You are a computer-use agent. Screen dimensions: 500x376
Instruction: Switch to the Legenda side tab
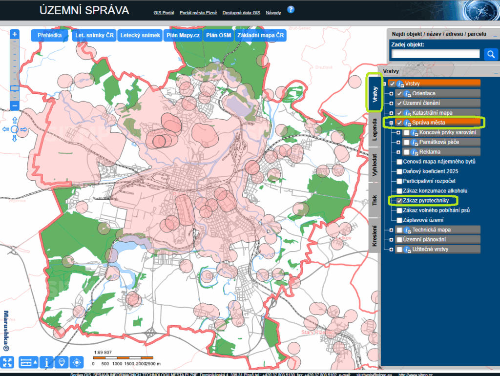pos(375,129)
